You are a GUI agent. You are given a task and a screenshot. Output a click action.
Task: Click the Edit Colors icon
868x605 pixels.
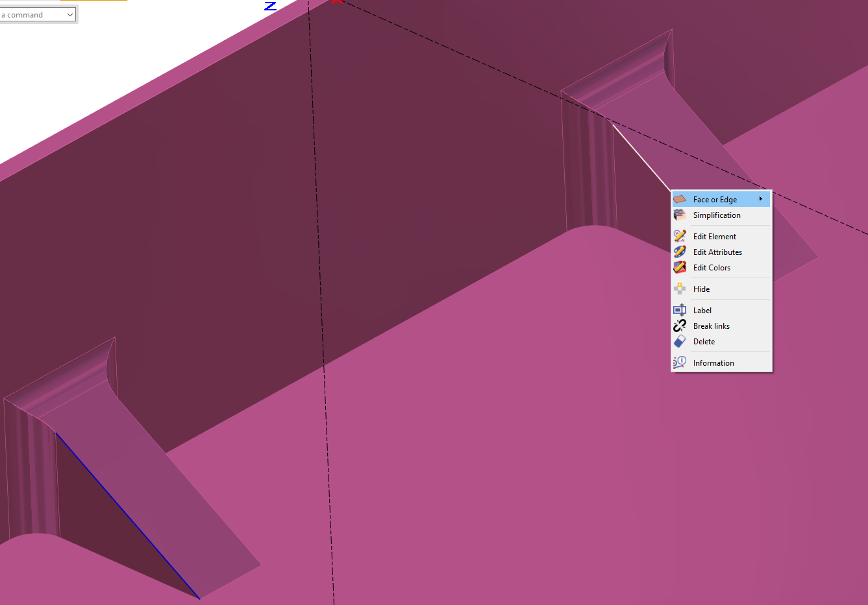(x=680, y=268)
